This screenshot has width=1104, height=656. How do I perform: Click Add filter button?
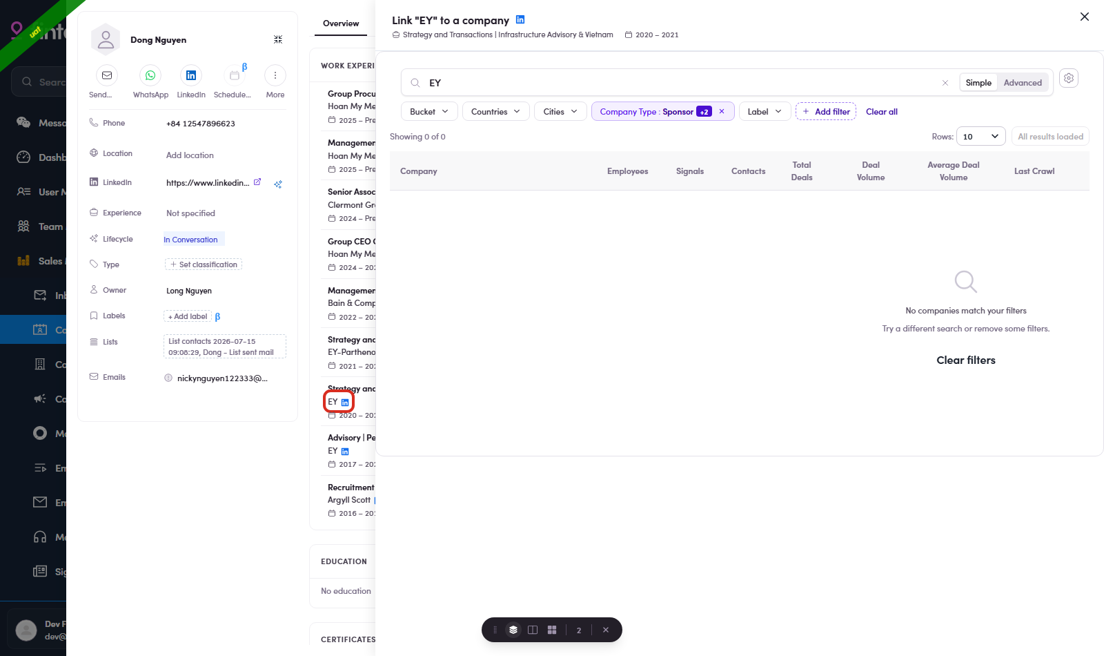click(826, 111)
